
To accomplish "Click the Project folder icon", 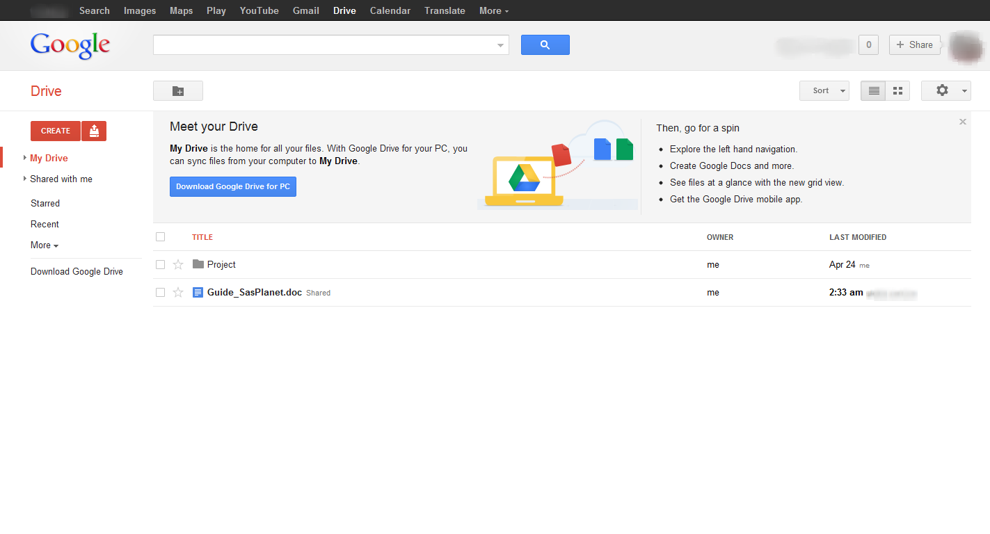I will [198, 264].
